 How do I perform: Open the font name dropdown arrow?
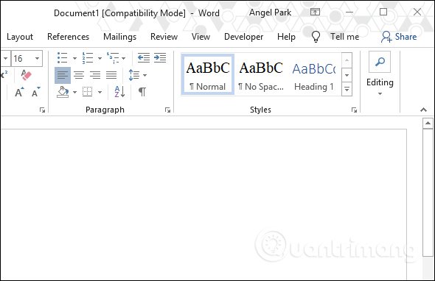coord(5,58)
